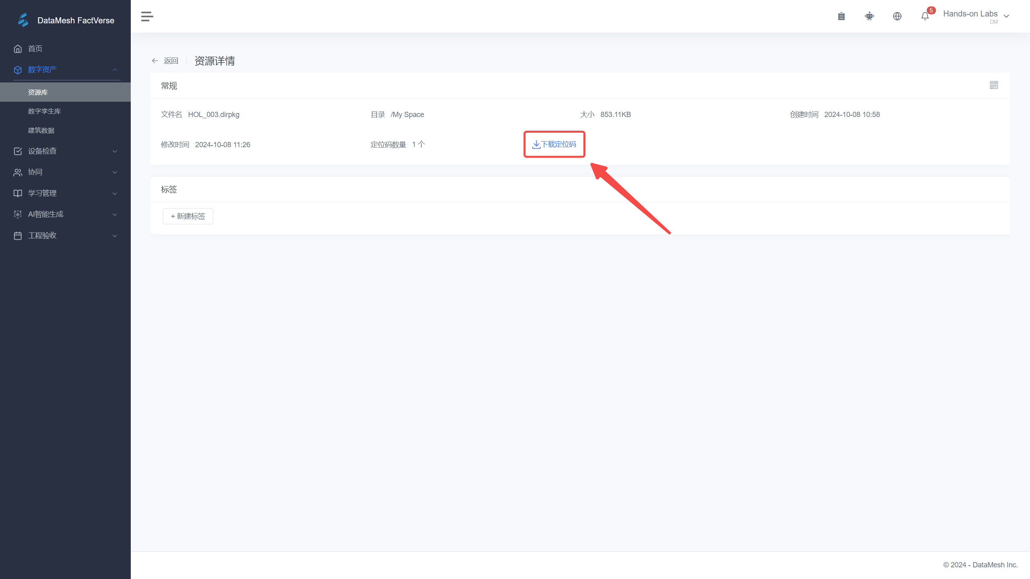Expand the 学习管理 menu
Image resolution: width=1030 pixels, height=579 pixels.
(66, 193)
